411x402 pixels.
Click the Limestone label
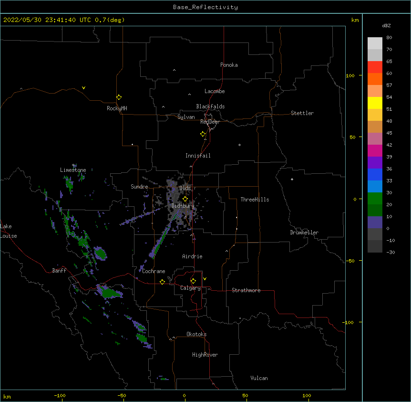(73, 170)
